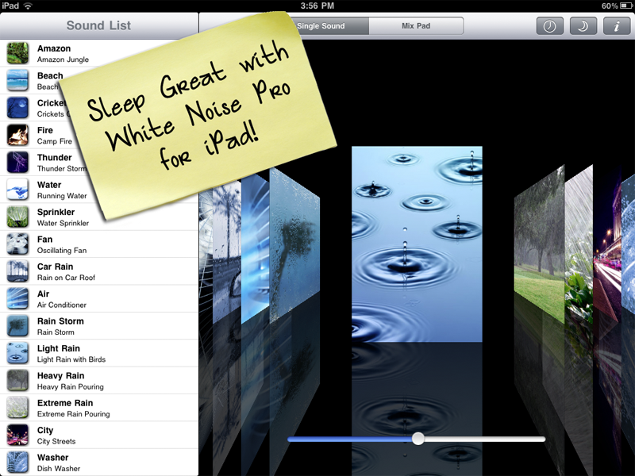Viewport: 635px width, 476px height.
Task: Switch to the Mix Pad tab
Action: pyautogui.click(x=416, y=26)
